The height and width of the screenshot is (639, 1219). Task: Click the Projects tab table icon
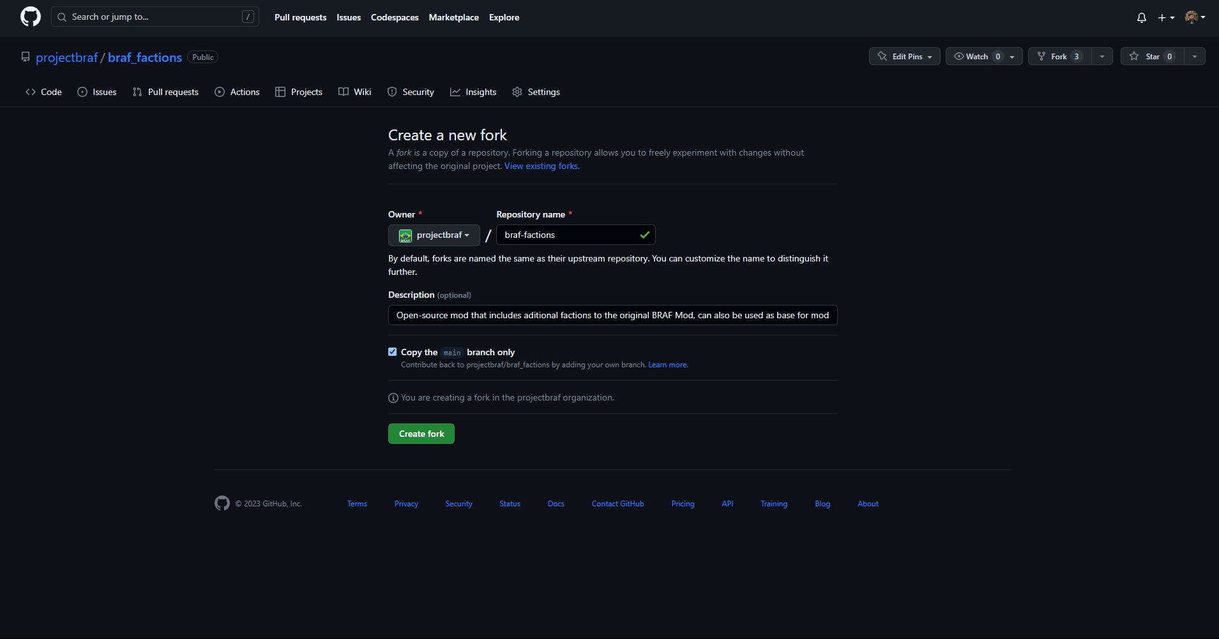tap(280, 92)
